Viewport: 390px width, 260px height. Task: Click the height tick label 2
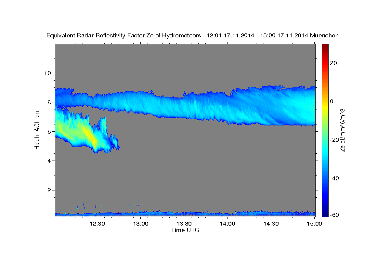tap(50, 190)
